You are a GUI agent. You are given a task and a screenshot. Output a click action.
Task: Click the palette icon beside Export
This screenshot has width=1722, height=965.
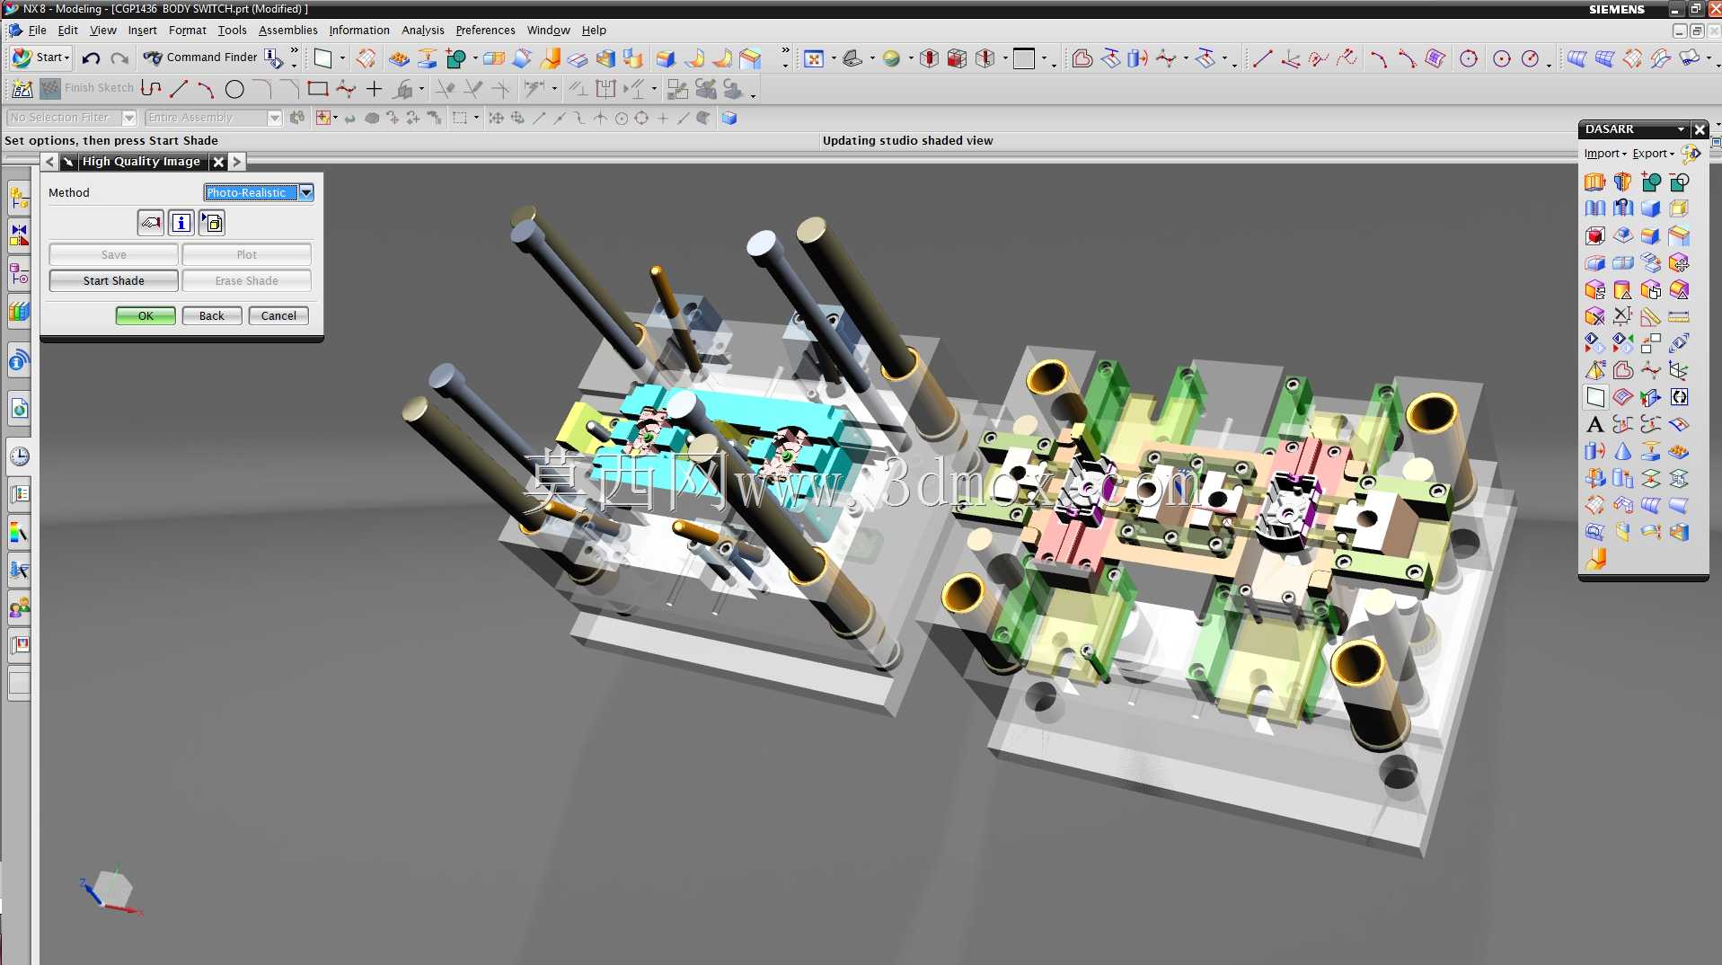pos(1691,154)
